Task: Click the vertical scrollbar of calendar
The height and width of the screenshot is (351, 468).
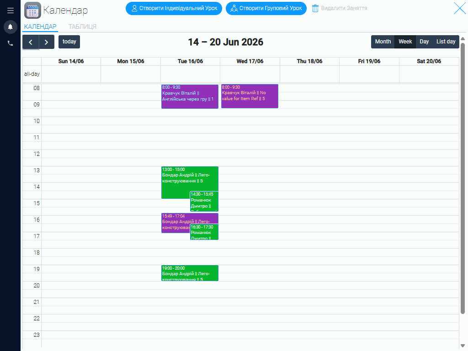Action: tap(463, 179)
